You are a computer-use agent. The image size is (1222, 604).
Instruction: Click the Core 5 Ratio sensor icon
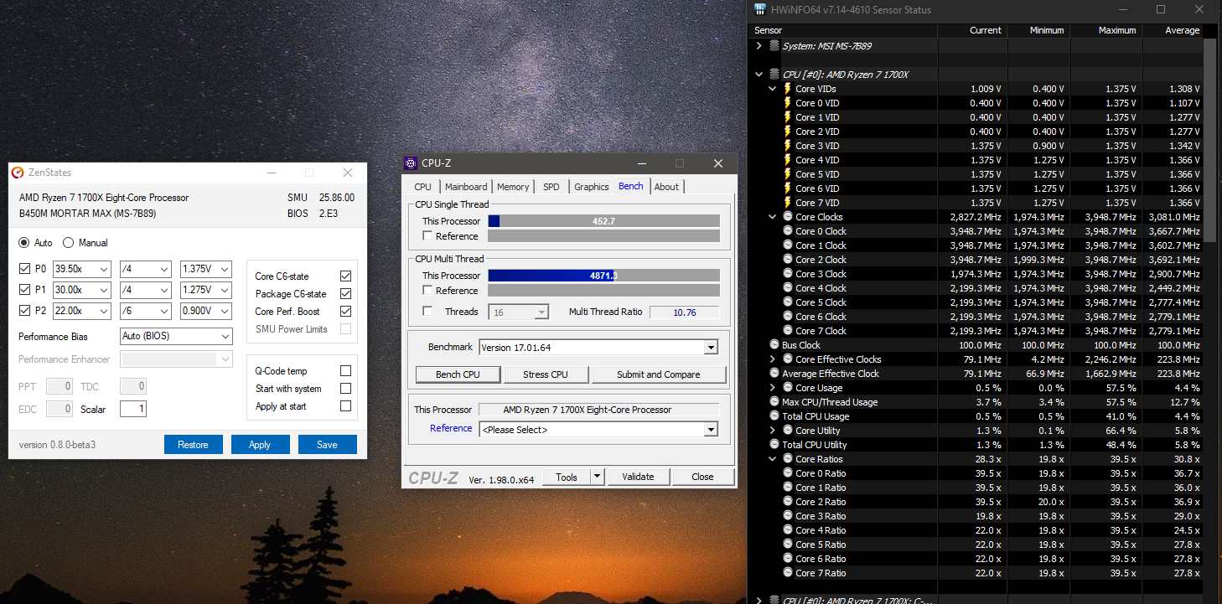tap(788, 545)
